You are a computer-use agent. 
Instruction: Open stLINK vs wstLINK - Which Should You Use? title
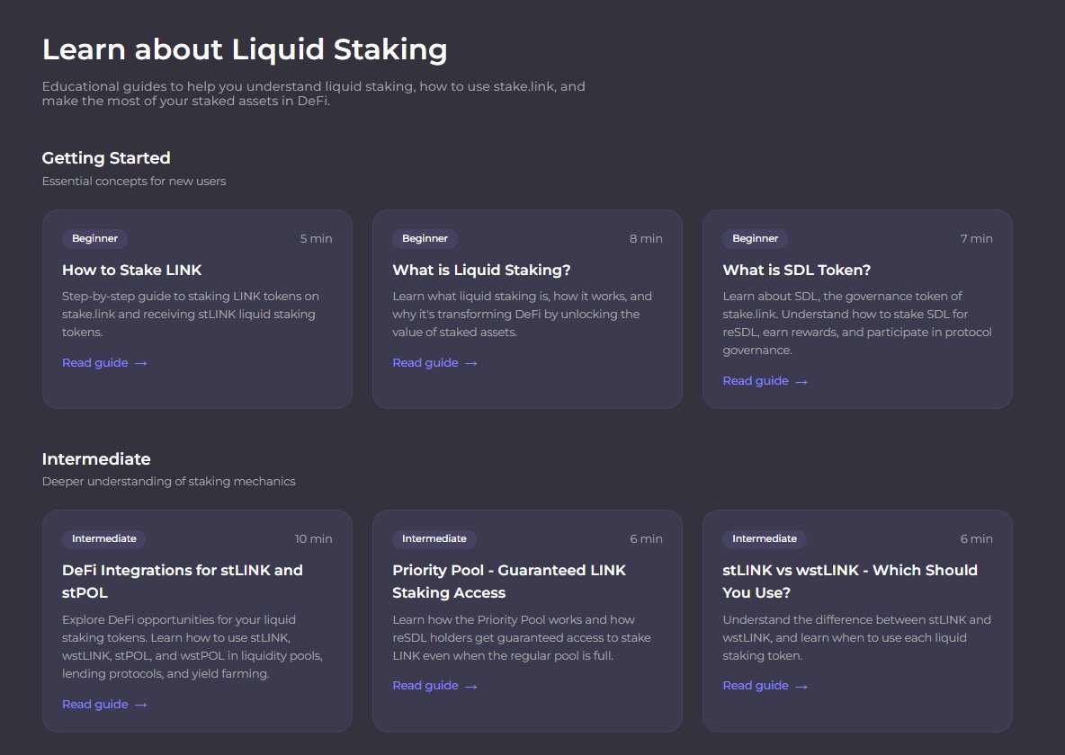point(850,582)
